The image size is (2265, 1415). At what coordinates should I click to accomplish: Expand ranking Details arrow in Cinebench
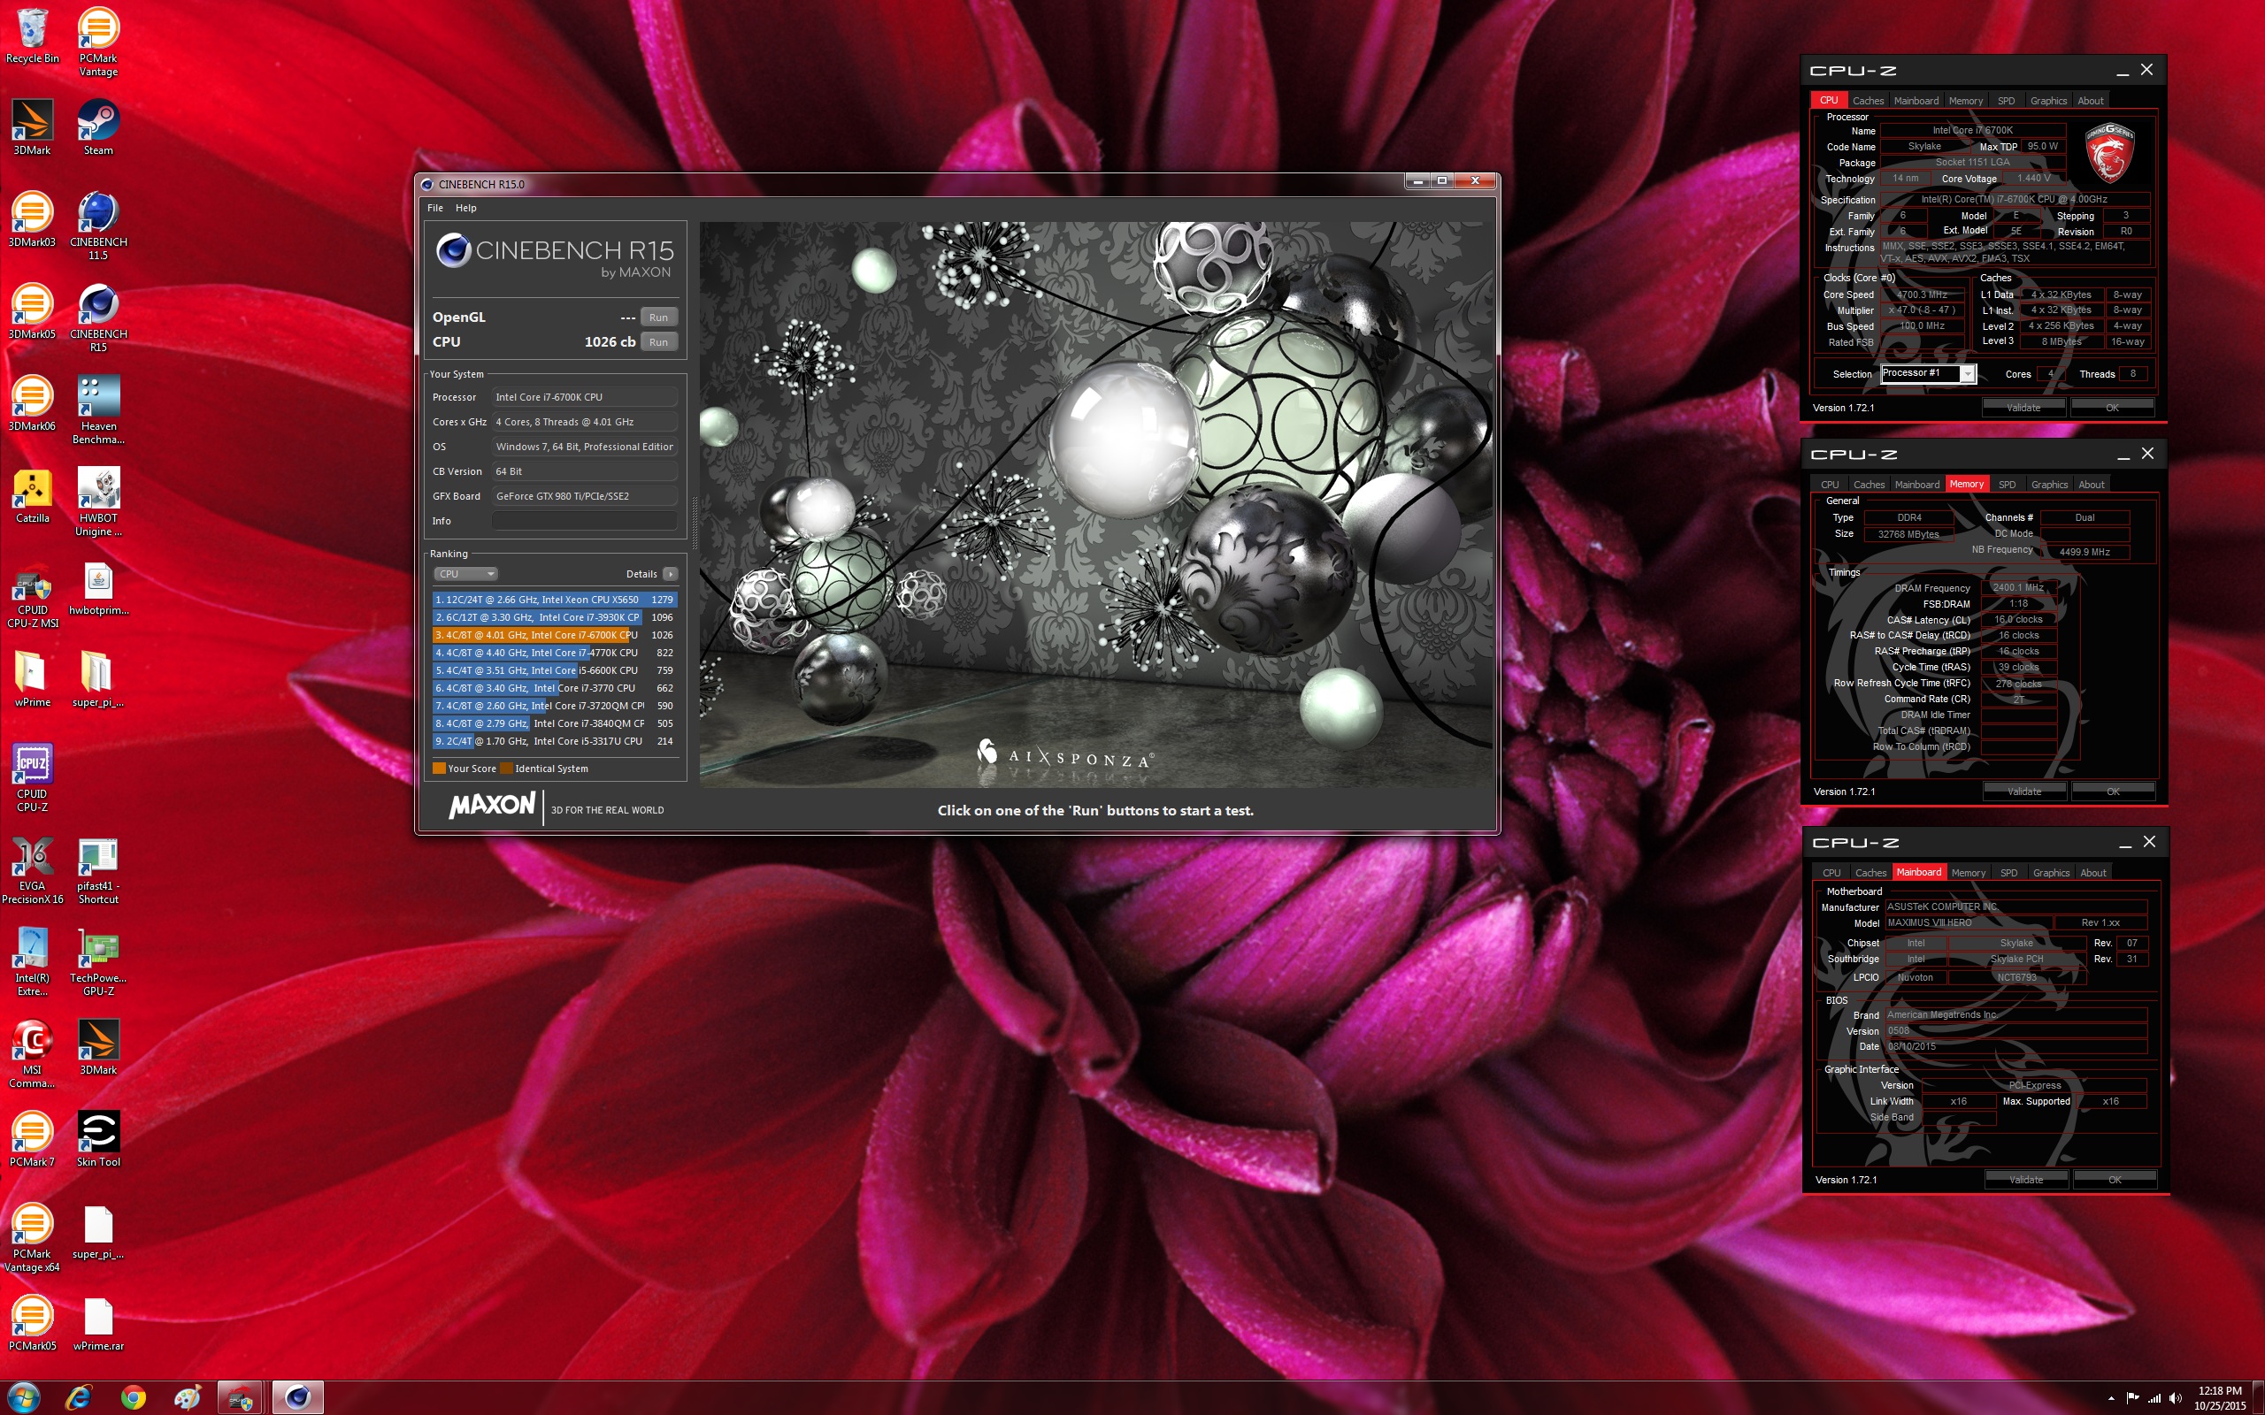(x=670, y=574)
